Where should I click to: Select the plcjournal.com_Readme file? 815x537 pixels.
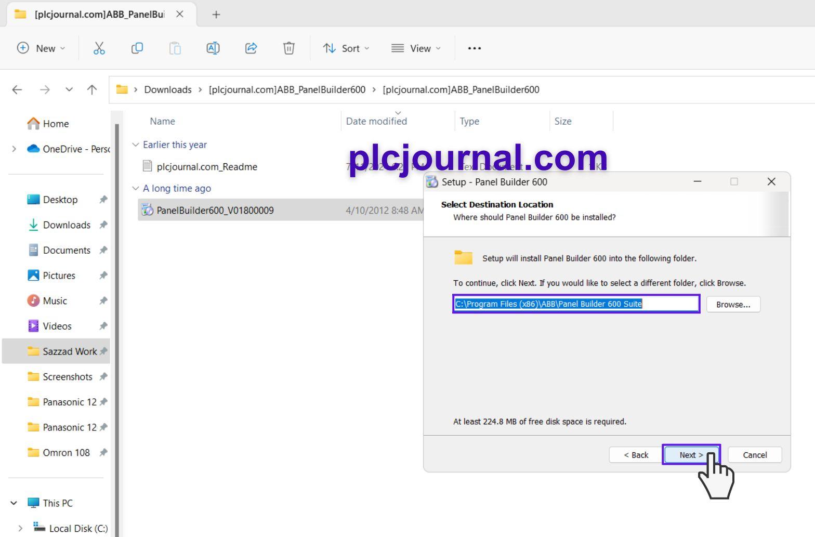[x=207, y=167]
